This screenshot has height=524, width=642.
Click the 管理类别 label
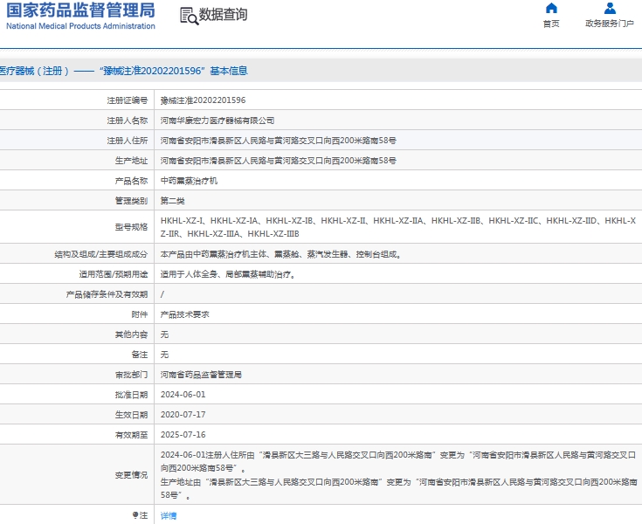(x=131, y=201)
